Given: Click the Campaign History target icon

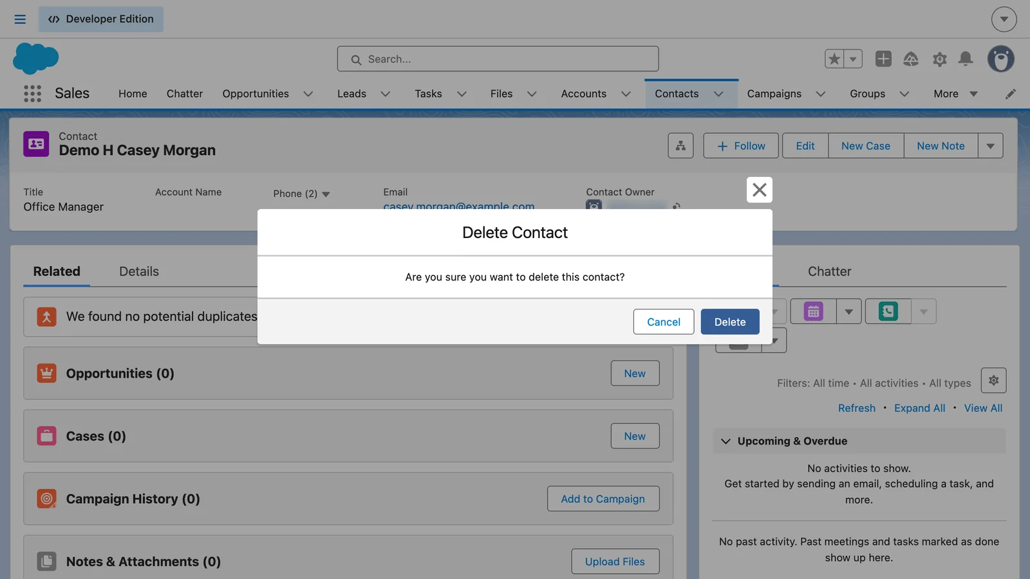Looking at the screenshot, I should coord(46,499).
